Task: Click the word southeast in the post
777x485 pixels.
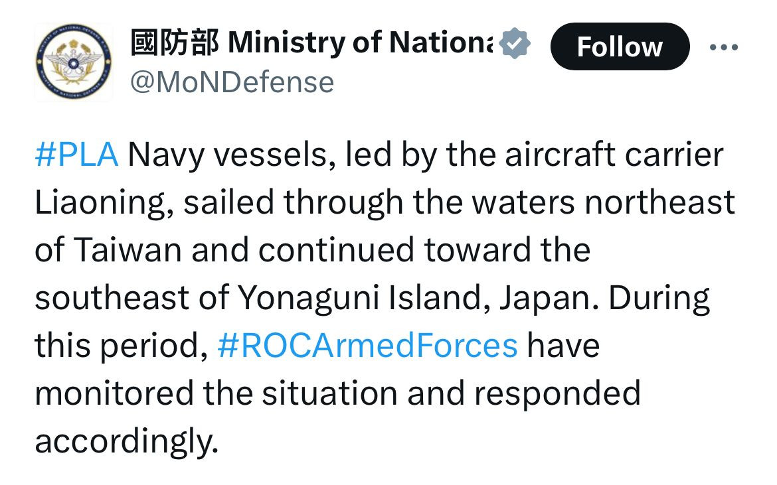Action: pyautogui.click(x=112, y=298)
